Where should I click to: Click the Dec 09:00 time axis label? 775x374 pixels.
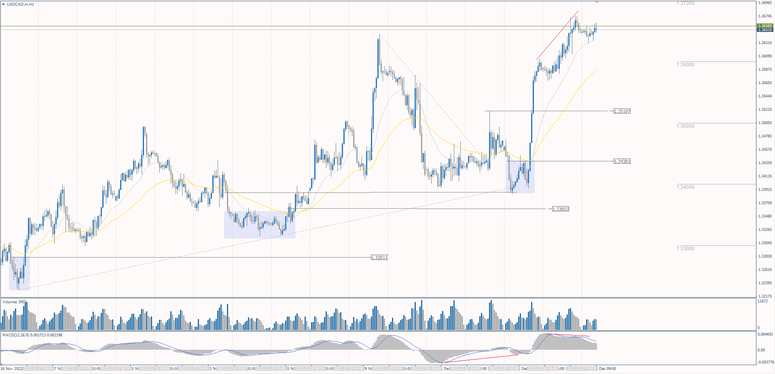click(608, 369)
